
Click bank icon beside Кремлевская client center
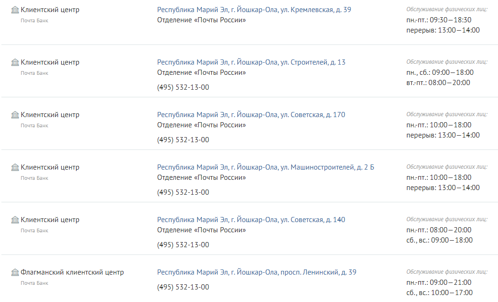tap(15, 10)
